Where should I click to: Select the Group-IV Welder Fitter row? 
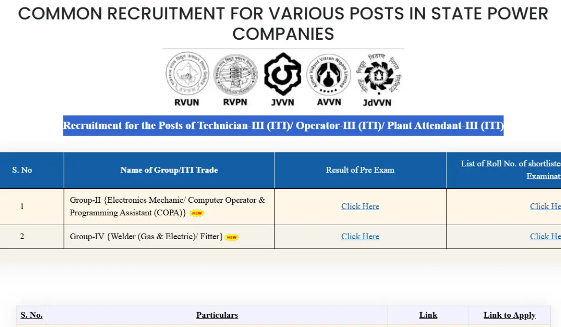click(x=168, y=236)
